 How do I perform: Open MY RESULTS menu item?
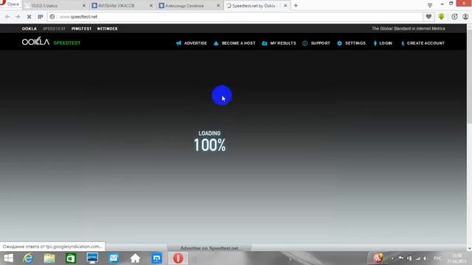coord(279,43)
